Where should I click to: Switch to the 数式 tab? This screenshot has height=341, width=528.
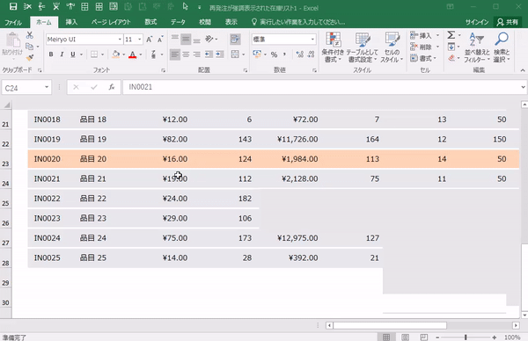click(x=150, y=22)
